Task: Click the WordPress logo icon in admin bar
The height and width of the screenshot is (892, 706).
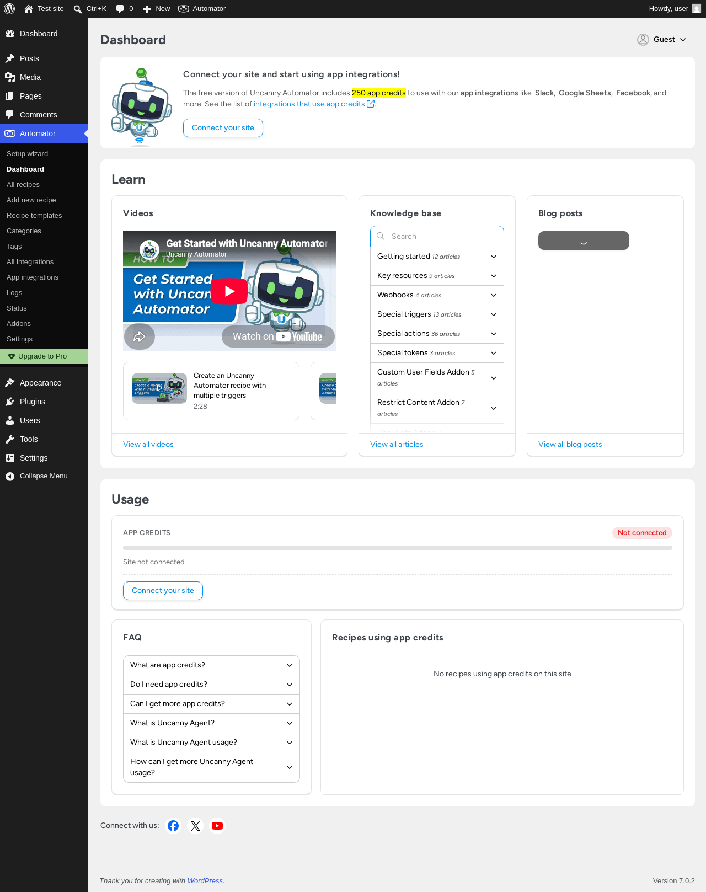Action: (x=9, y=9)
